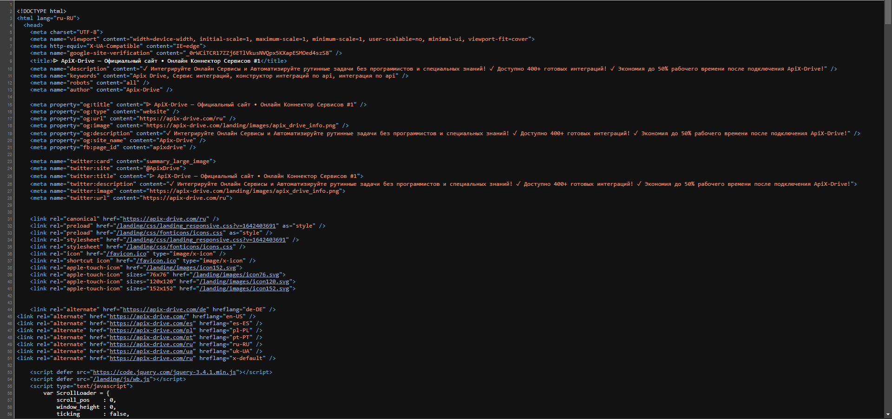892x419 pixels.
Task: Open jquery-3.4.1.min.js script source link
Action: coord(164,372)
